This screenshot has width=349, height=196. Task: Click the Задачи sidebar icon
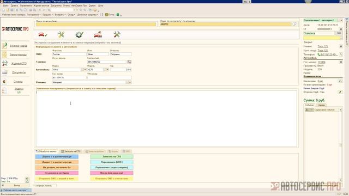[x=4, y=90]
